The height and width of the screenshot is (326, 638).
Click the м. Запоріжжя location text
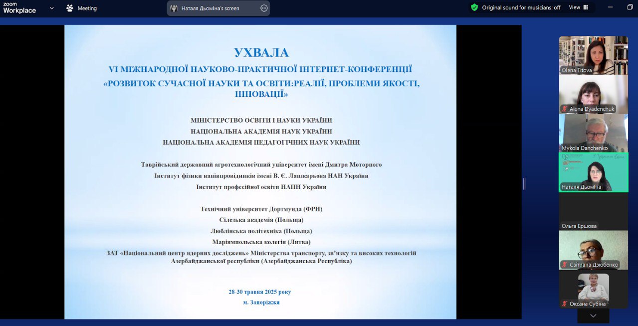[x=261, y=302]
